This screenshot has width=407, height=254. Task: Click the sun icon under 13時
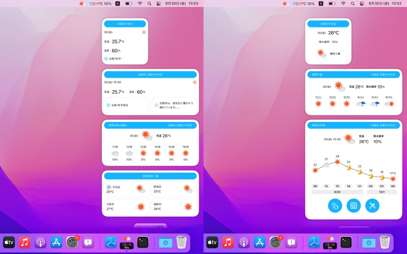pos(143,153)
